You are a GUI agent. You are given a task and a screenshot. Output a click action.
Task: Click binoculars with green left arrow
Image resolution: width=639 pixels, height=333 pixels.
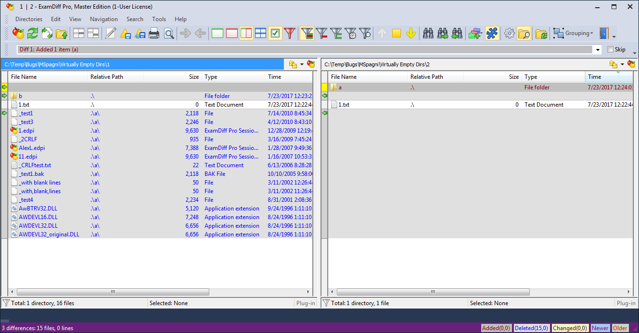(457, 33)
